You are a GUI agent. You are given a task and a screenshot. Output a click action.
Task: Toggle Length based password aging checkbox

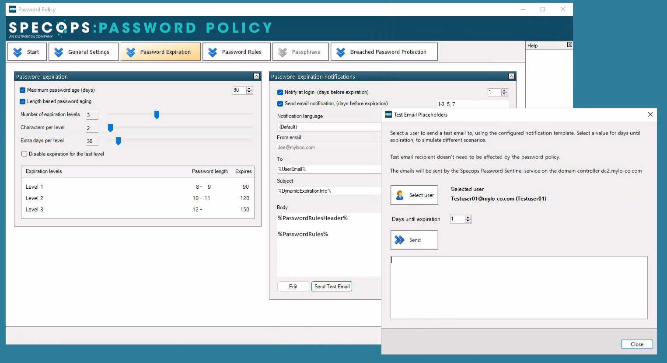point(23,102)
